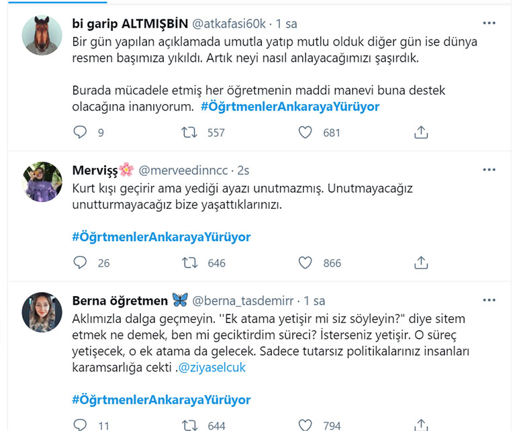Open hashtag link in Berna öğretmen's tweet
This screenshot has width=517, height=431.
[161, 400]
